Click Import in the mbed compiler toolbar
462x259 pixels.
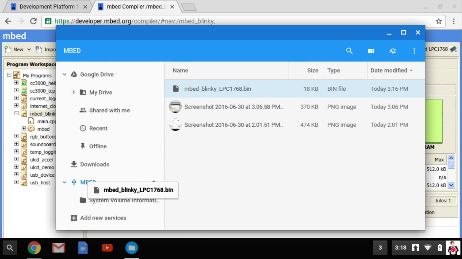(46, 50)
